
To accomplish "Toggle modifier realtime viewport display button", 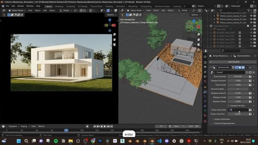I will coord(240,67).
